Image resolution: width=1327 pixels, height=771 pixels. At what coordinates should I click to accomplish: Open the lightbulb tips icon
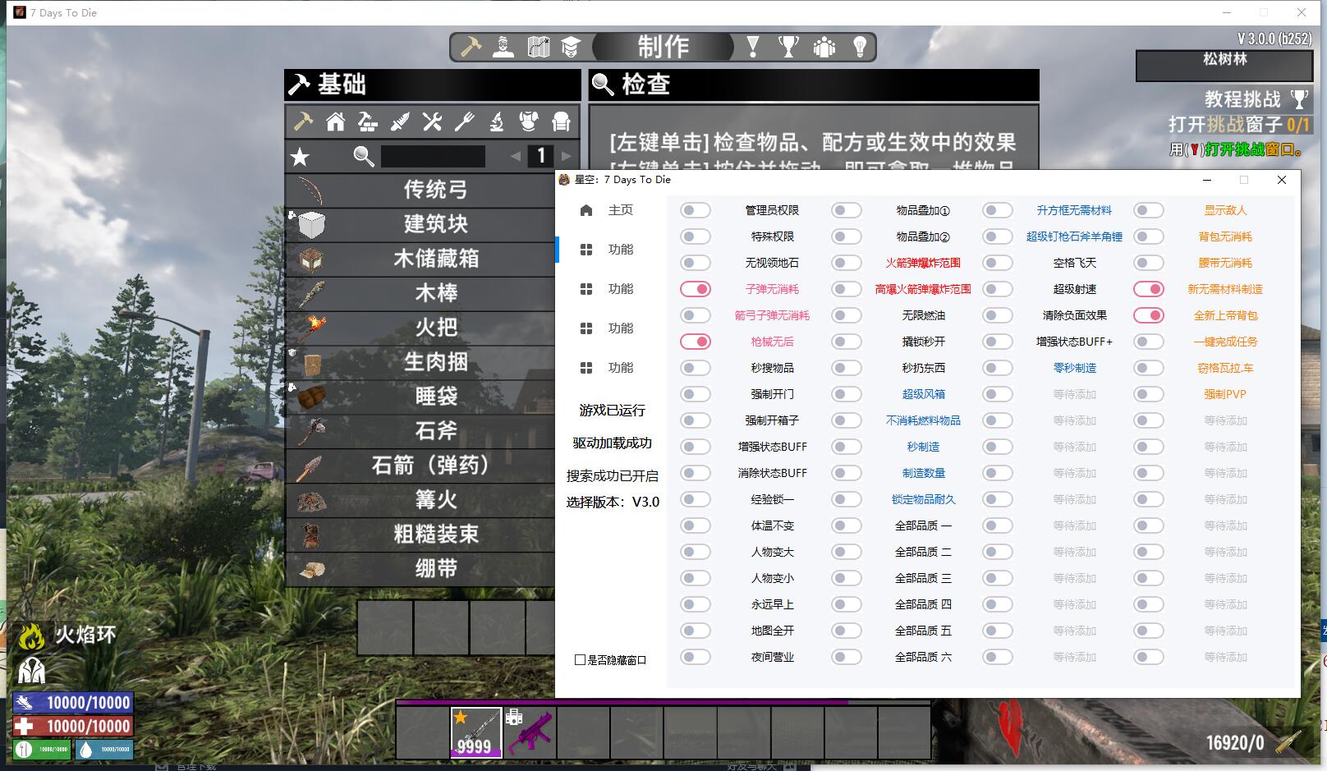(x=859, y=47)
